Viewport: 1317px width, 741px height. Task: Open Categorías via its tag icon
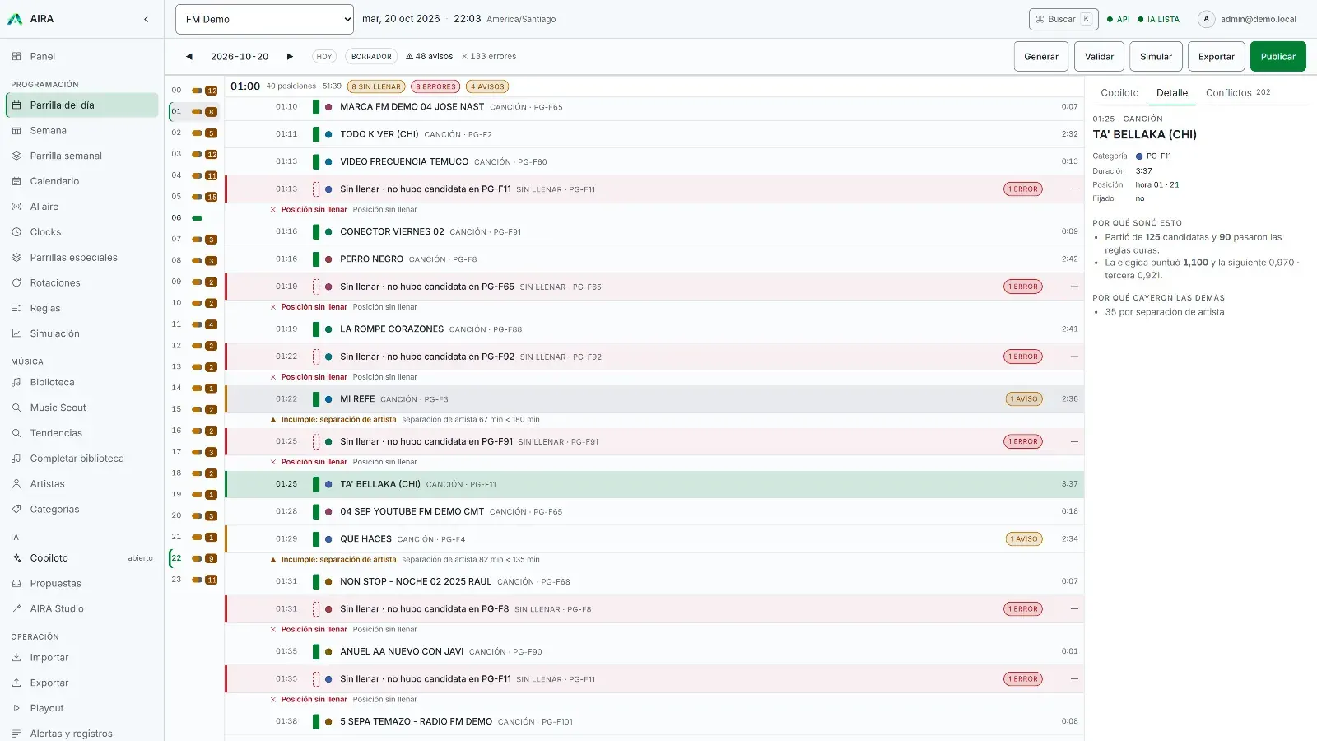(16, 510)
